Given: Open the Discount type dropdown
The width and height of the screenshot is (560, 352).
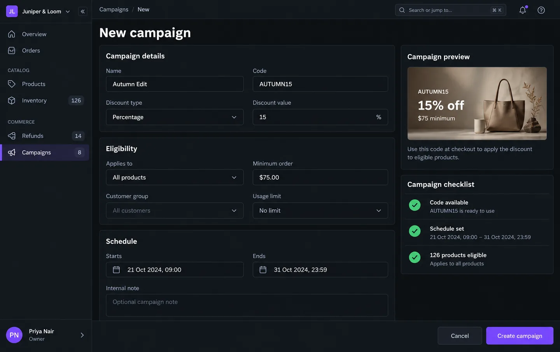Looking at the screenshot, I should coord(175,117).
